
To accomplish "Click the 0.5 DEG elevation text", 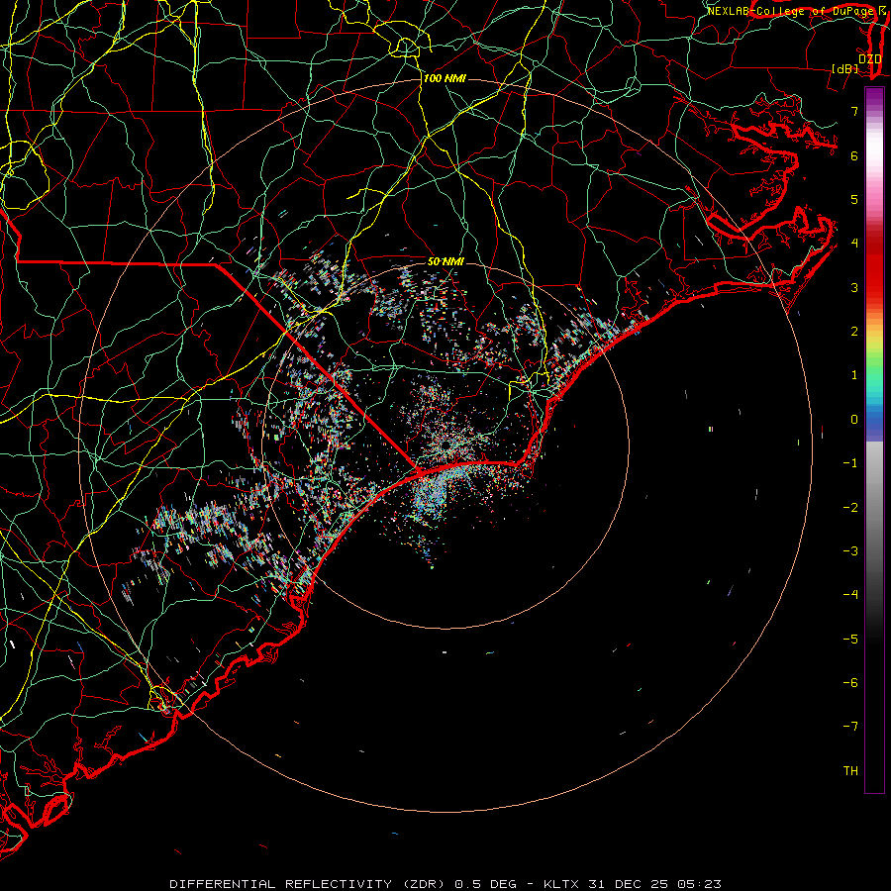I will [486, 884].
